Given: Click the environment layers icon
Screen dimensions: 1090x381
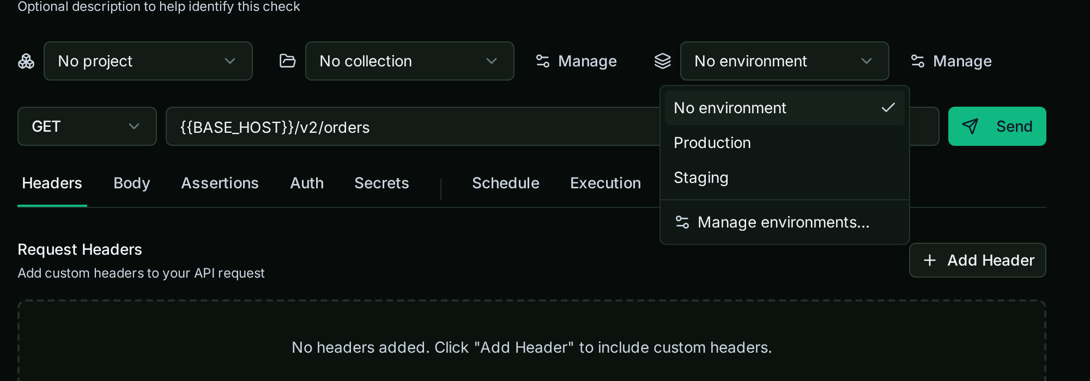Looking at the screenshot, I should (x=663, y=61).
